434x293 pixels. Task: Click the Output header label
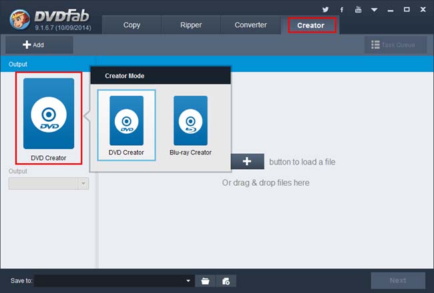pyautogui.click(x=18, y=65)
